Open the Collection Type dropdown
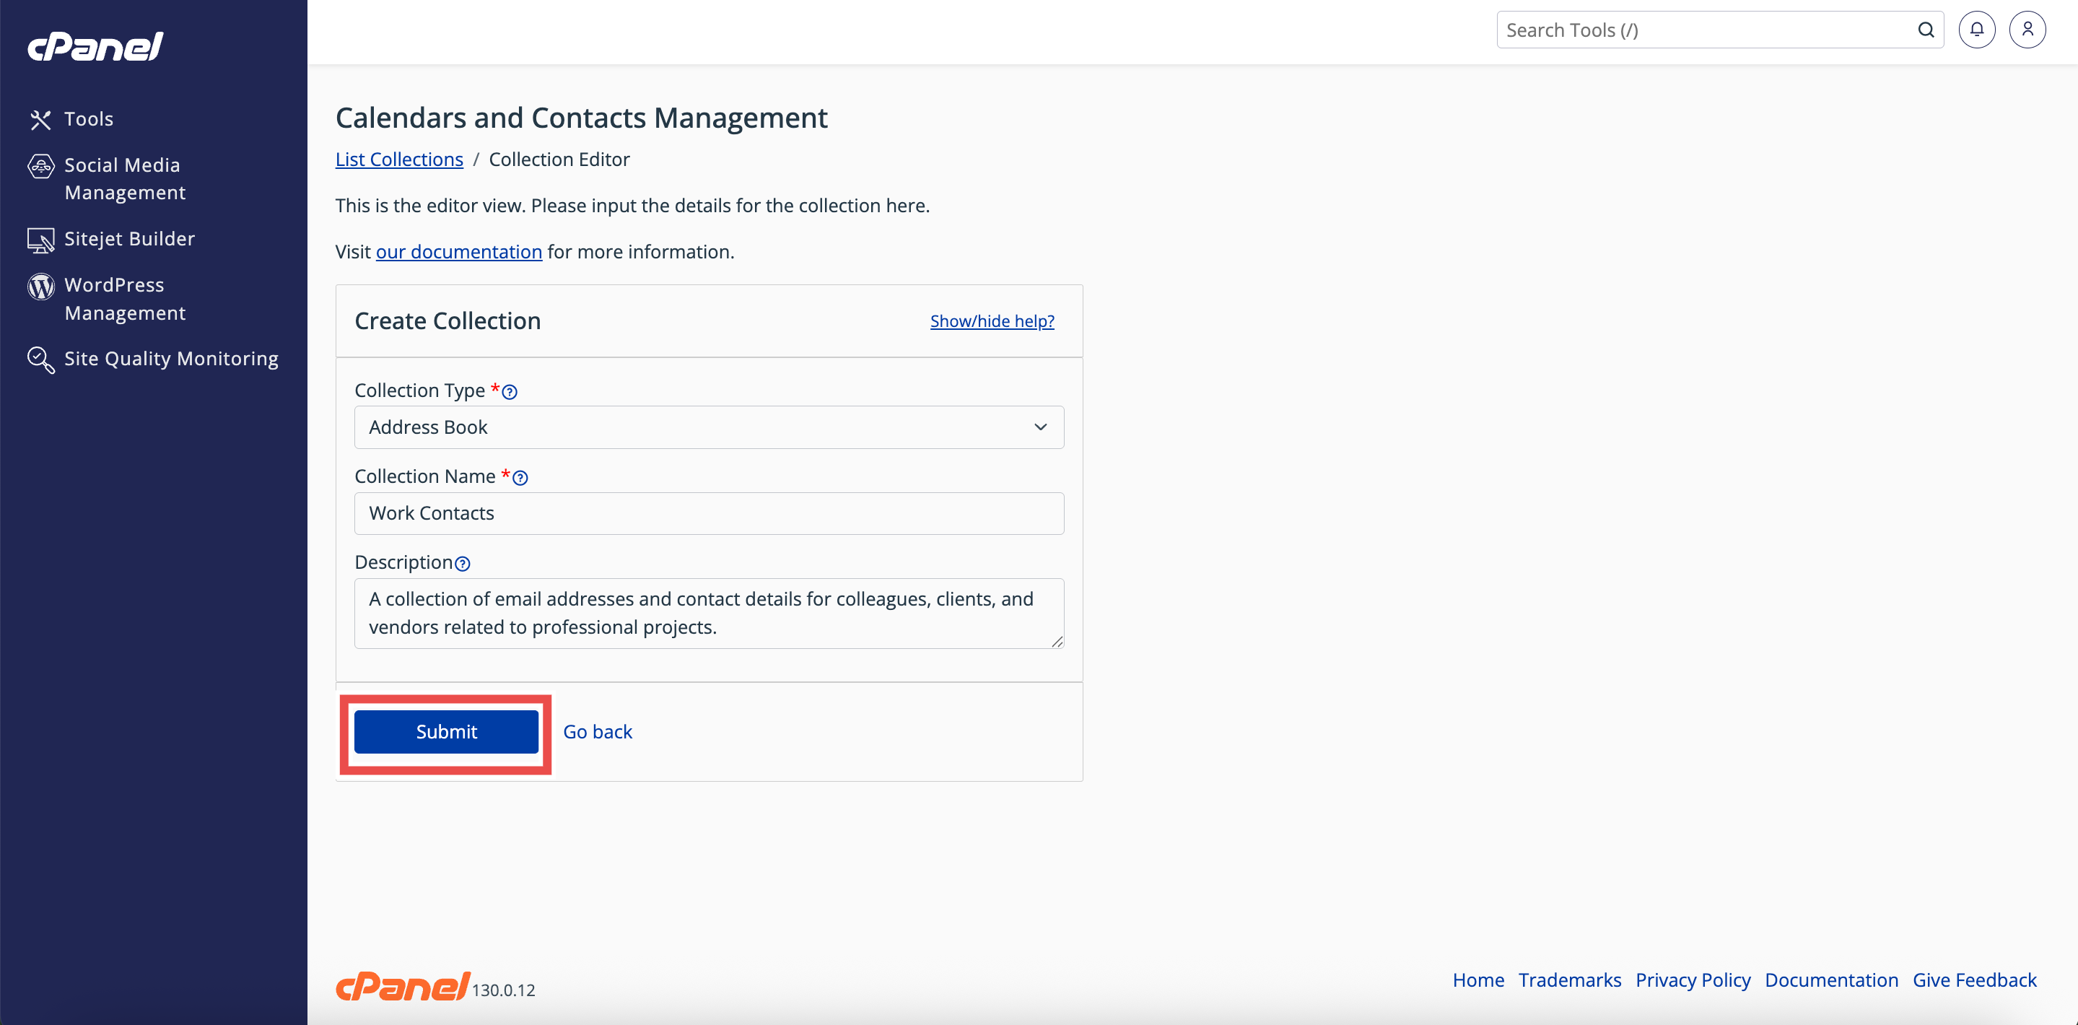This screenshot has width=2078, height=1025. pos(708,427)
